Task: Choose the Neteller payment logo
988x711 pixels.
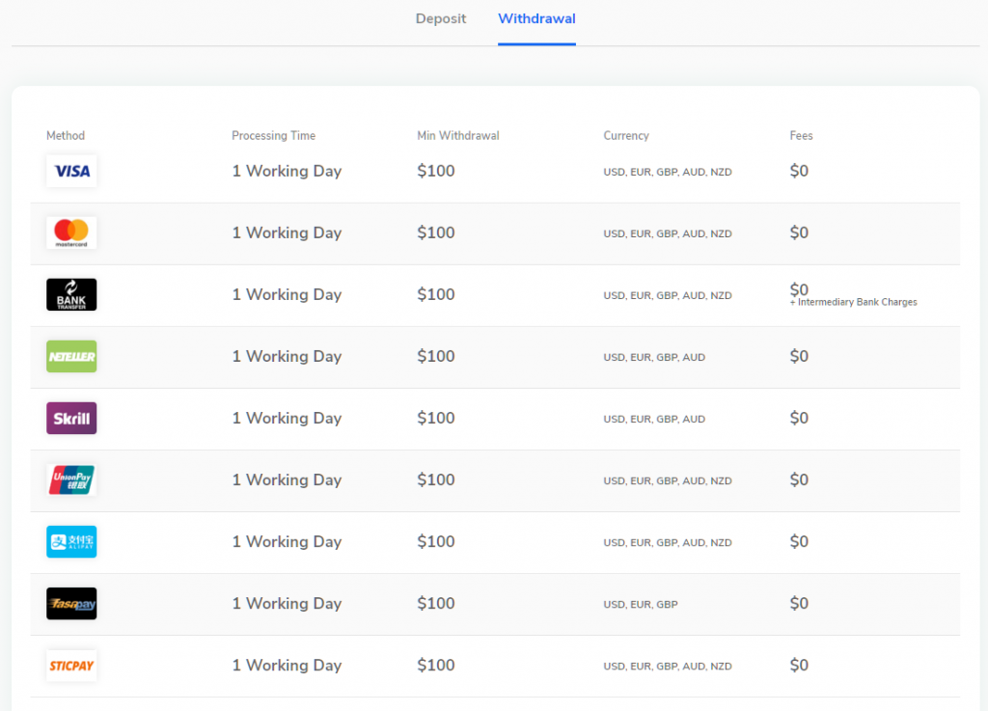Action: [71, 356]
